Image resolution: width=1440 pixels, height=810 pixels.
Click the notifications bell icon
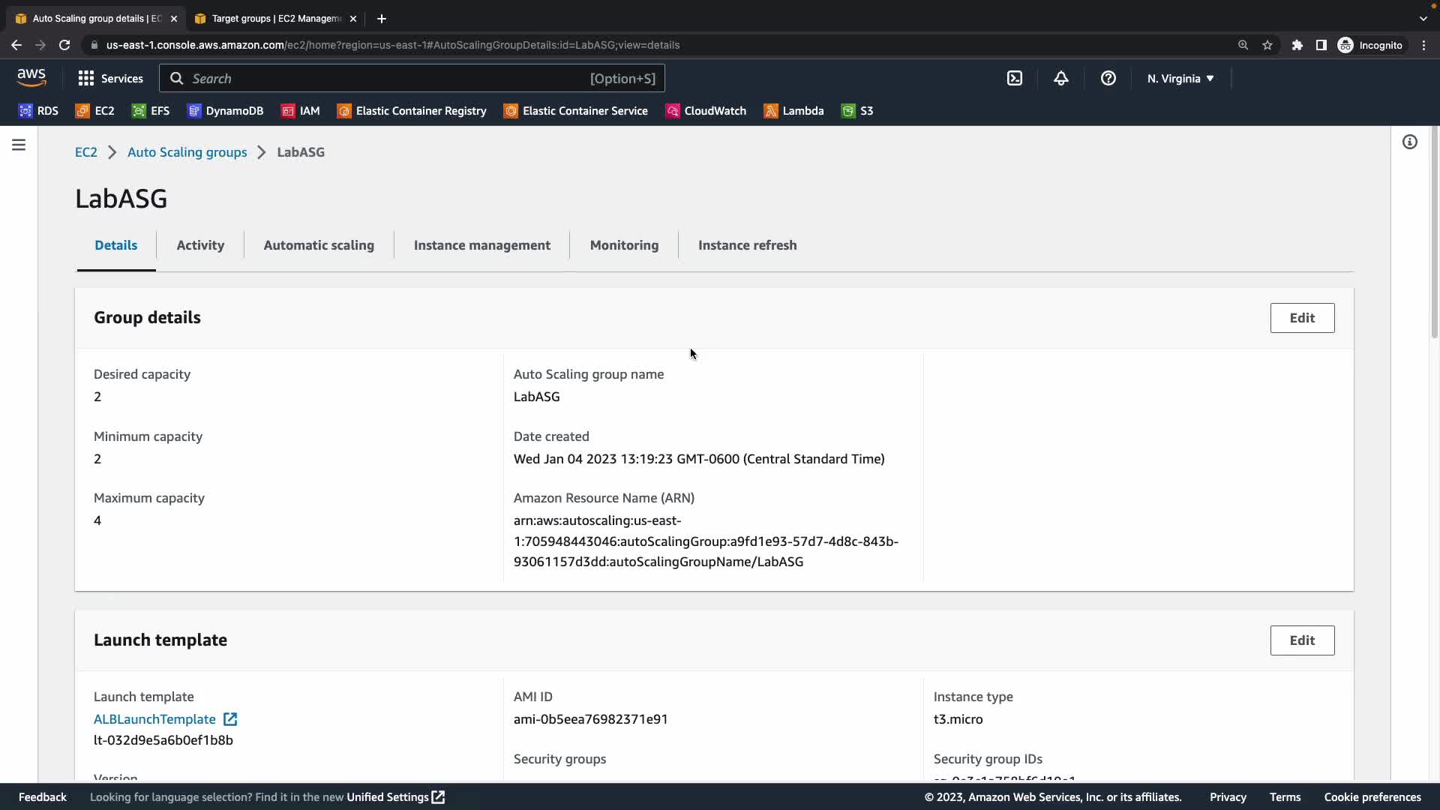point(1060,78)
